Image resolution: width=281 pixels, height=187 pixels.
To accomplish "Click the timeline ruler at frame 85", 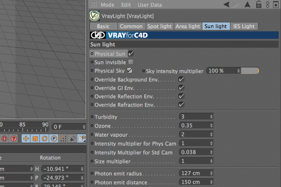I will [x=22, y=125].
